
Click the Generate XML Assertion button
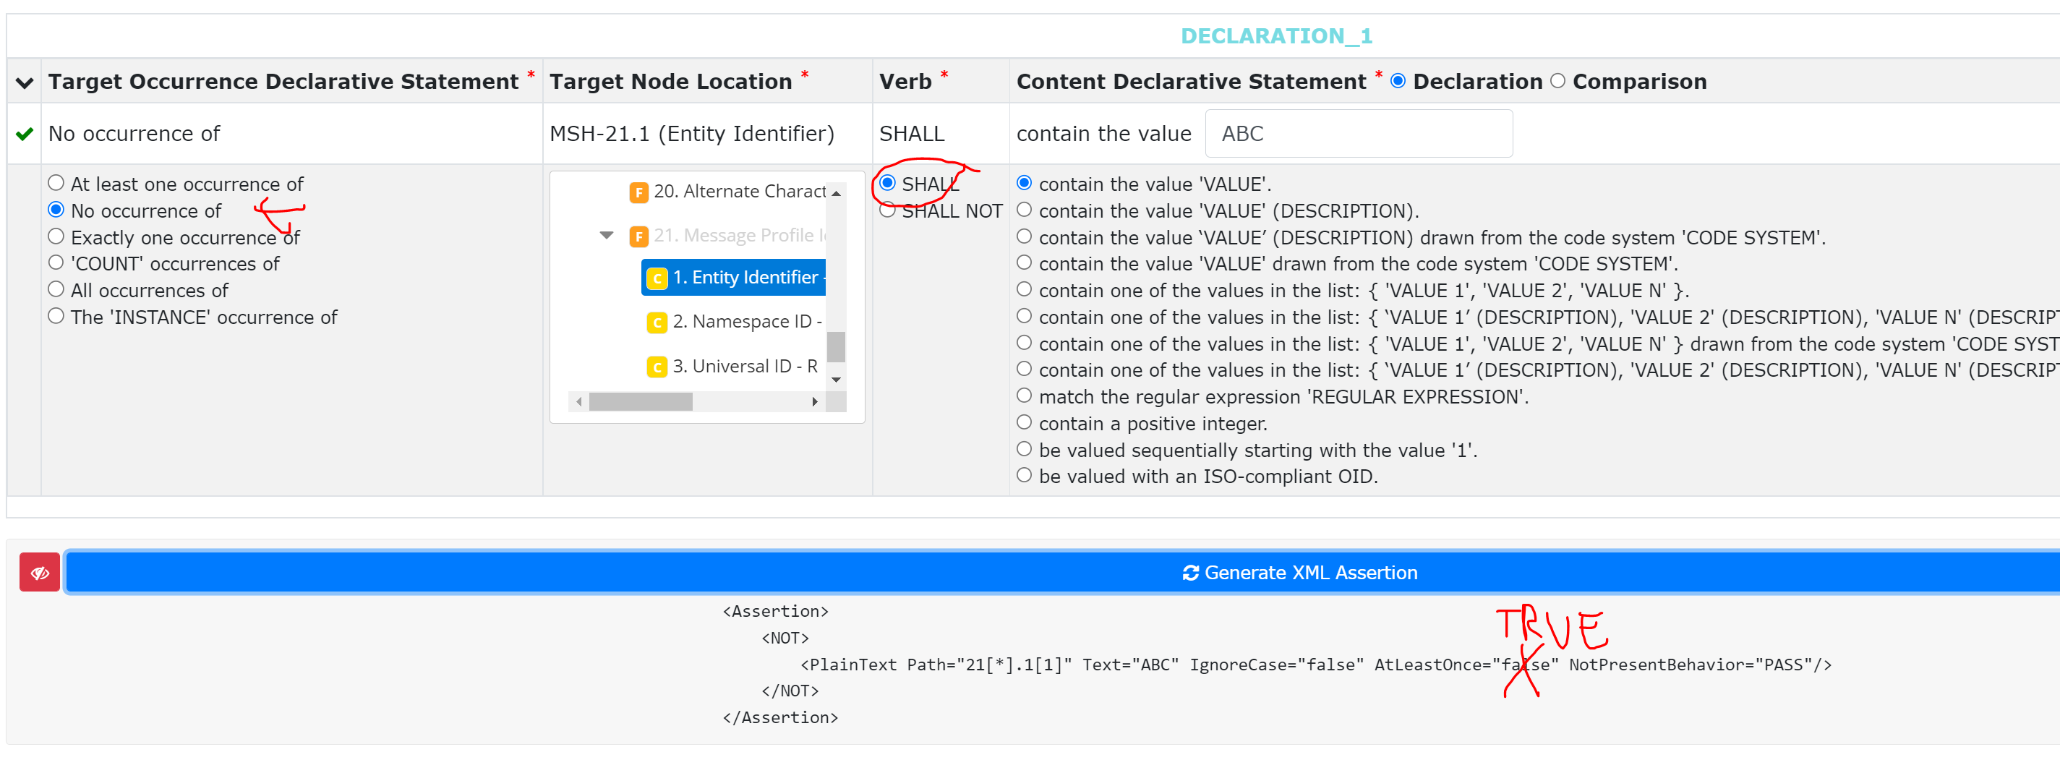(x=1299, y=572)
